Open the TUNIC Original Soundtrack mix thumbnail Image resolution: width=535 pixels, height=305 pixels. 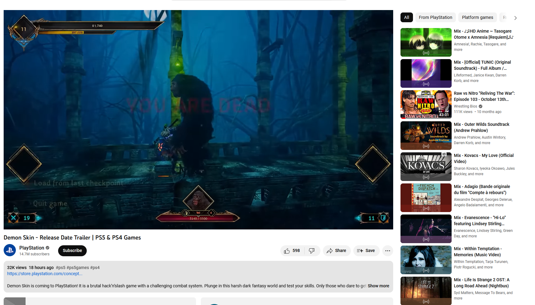pos(426,73)
